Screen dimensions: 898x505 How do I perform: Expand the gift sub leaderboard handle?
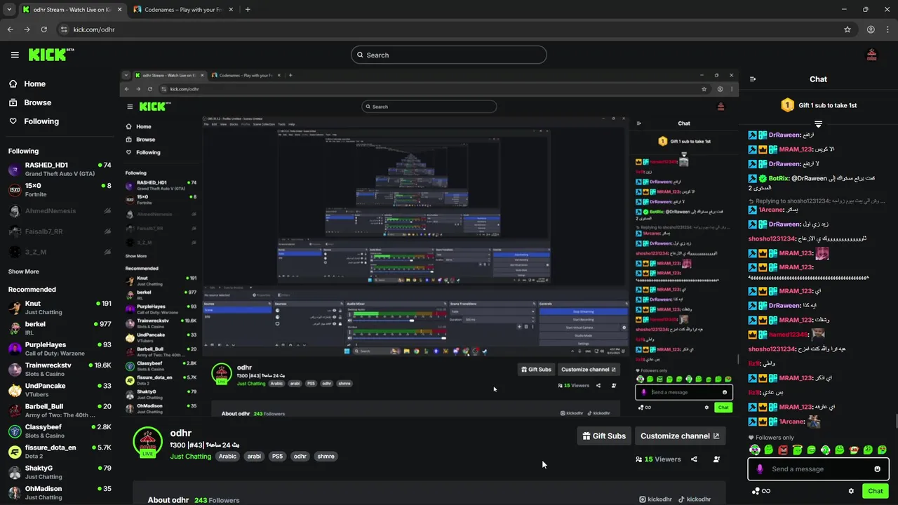(x=818, y=124)
